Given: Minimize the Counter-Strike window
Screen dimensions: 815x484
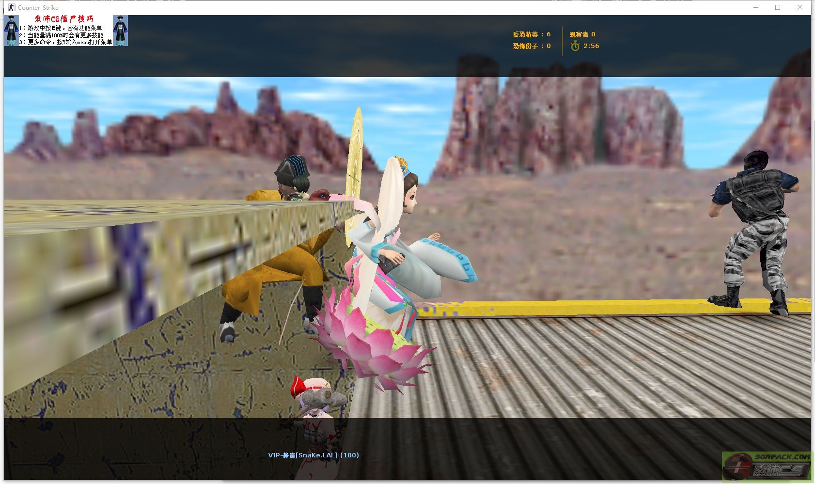Looking at the screenshot, I should (756, 7).
